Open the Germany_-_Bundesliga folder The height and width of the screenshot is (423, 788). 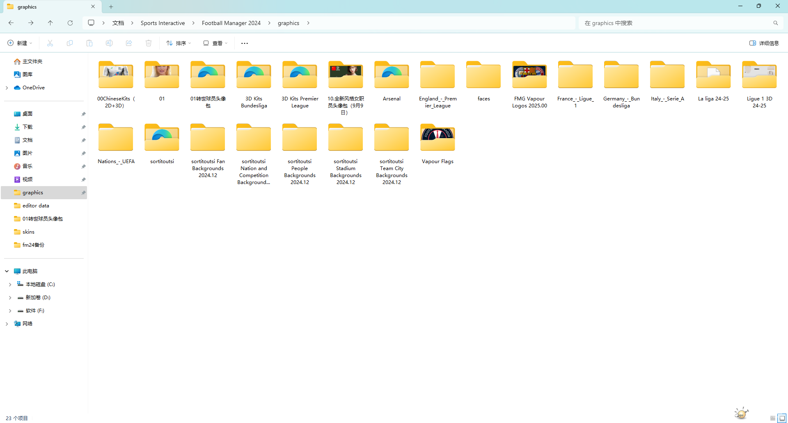click(x=622, y=84)
